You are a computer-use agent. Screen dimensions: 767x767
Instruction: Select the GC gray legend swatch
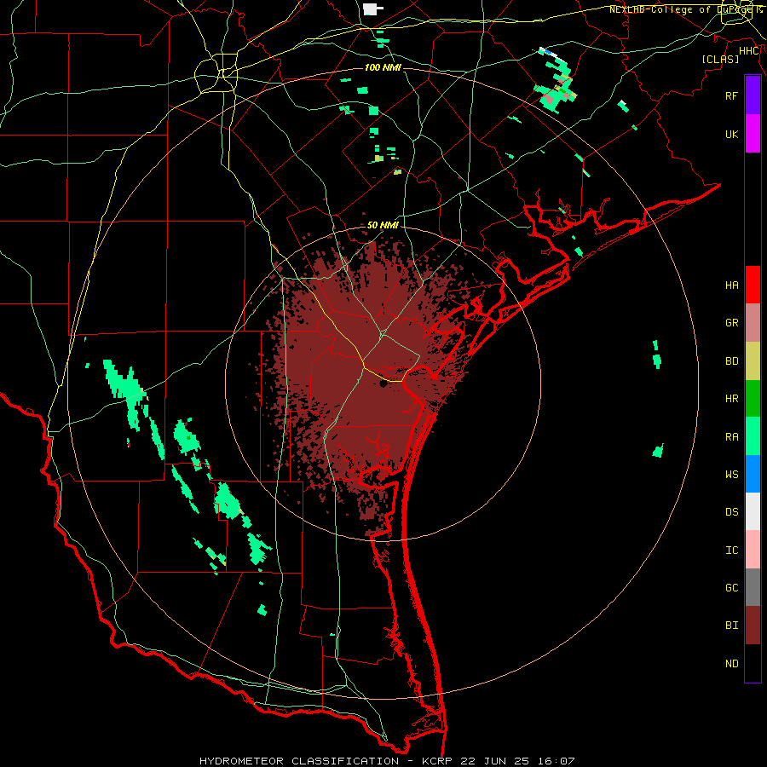click(x=753, y=587)
